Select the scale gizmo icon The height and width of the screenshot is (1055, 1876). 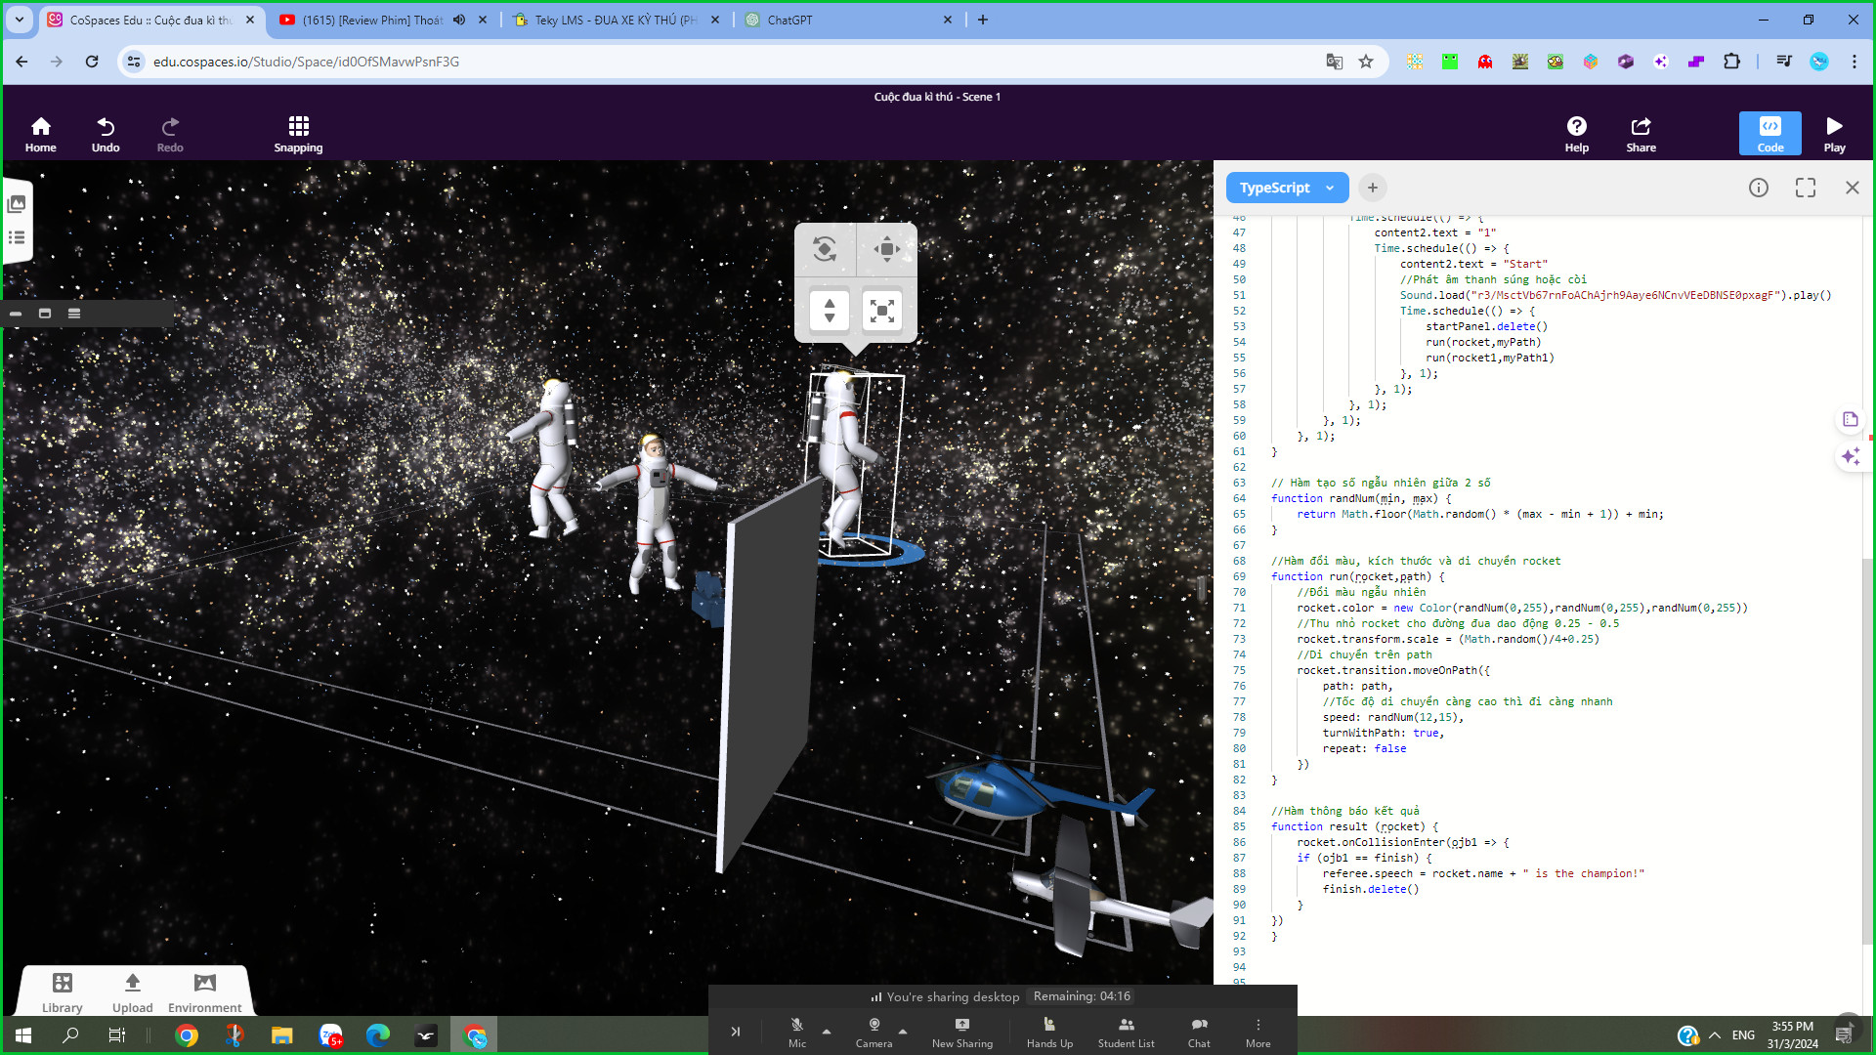click(x=882, y=311)
